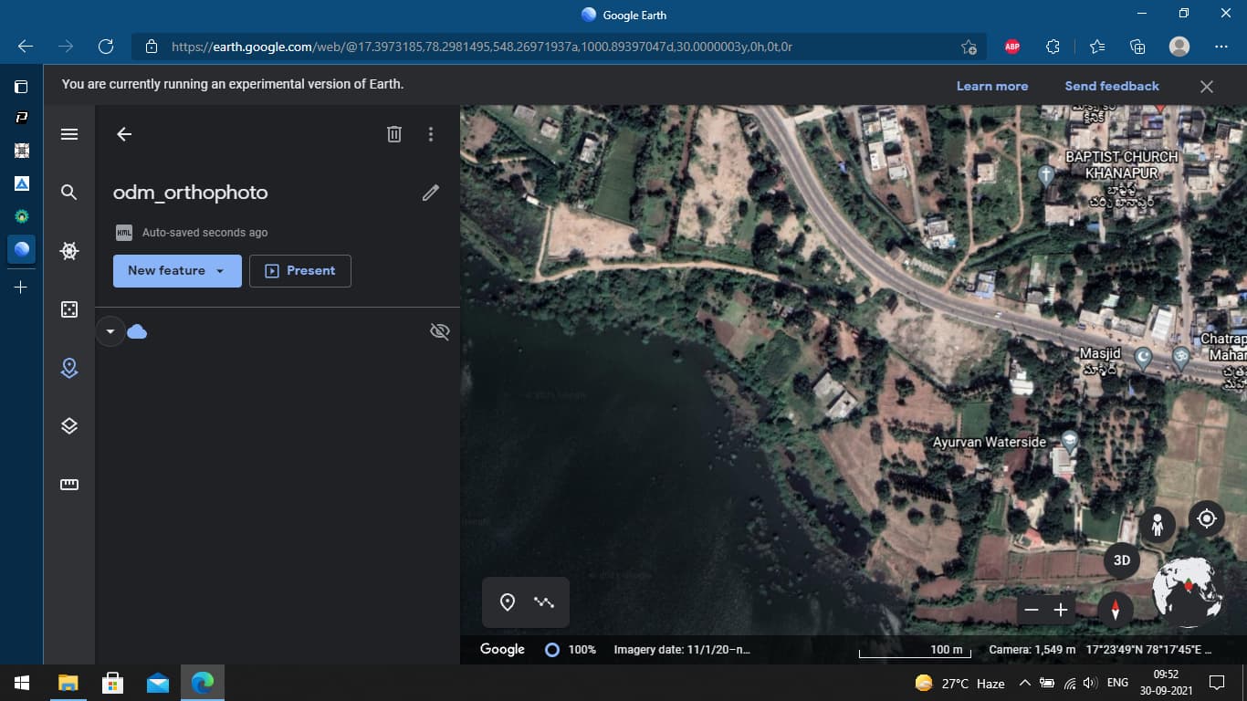The image size is (1247, 701).
Task: Toggle the Projects panel pin icon
Action: coord(69,368)
